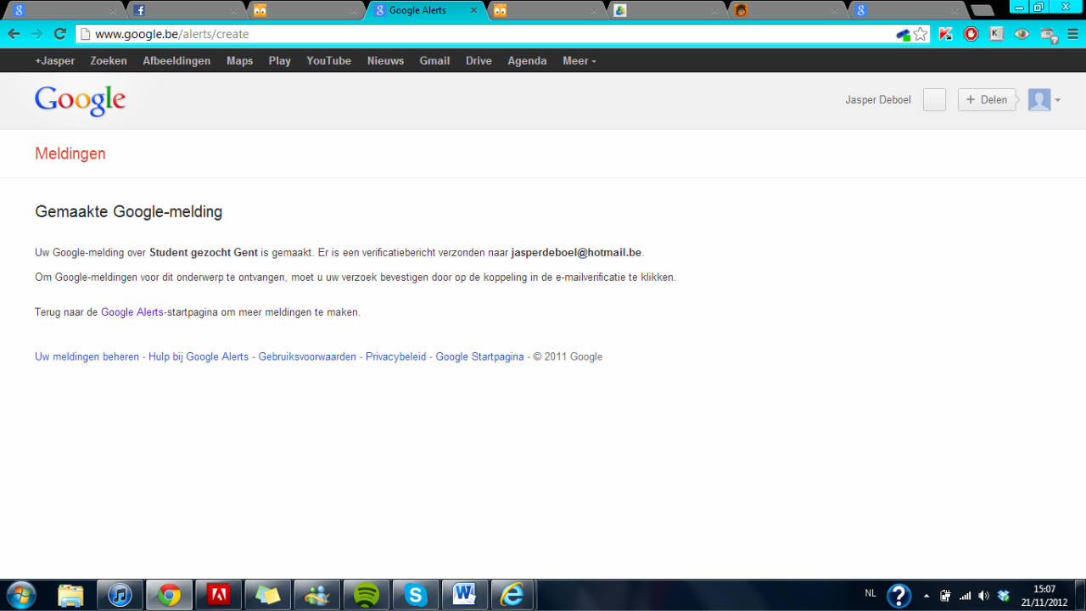Open Gmail from the black bar
The height and width of the screenshot is (611, 1086).
(x=434, y=61)
